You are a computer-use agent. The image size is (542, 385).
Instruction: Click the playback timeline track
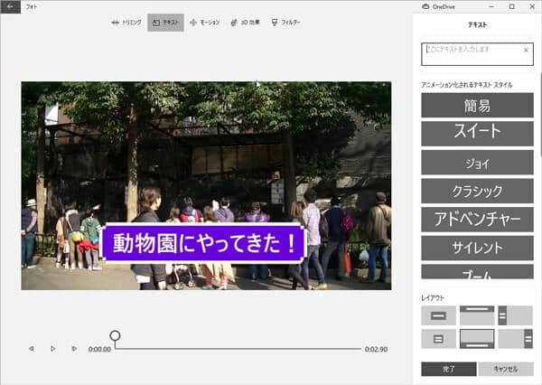tap(238, 349)
